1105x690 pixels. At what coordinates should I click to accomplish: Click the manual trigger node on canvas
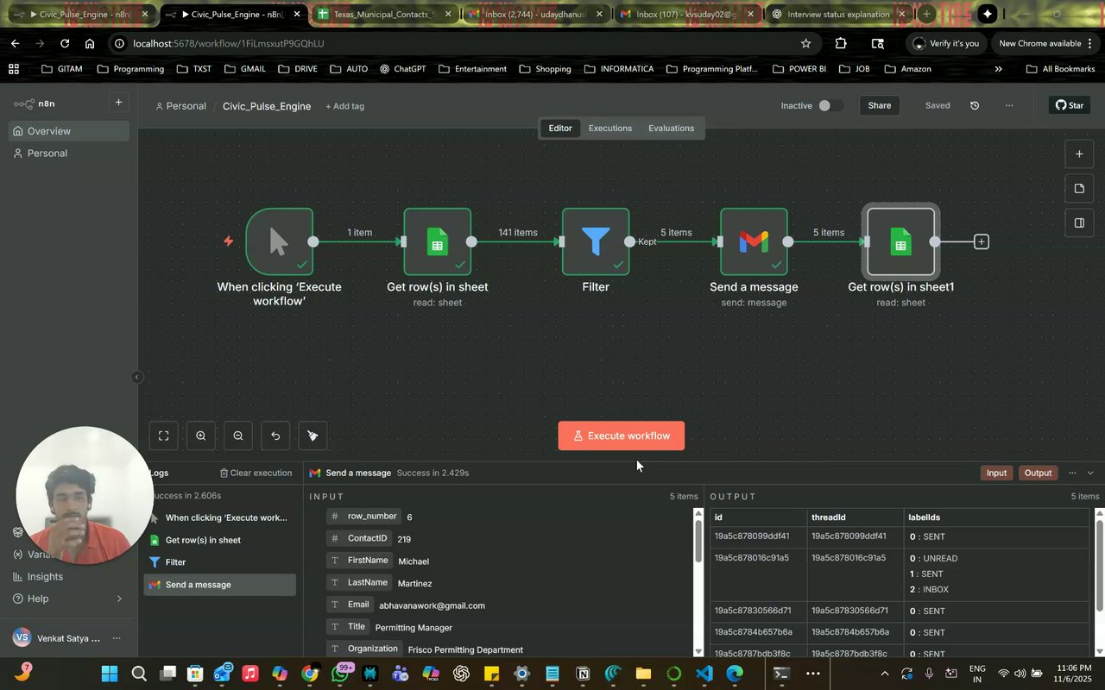tap(279, 241)
